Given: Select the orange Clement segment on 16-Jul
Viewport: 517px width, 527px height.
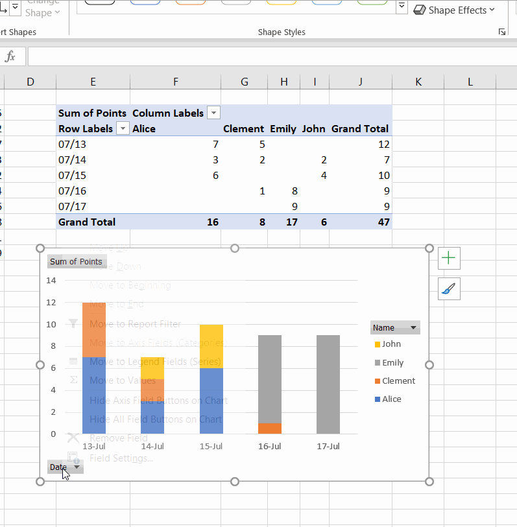Looking at the screenshot, I should 270,428.
